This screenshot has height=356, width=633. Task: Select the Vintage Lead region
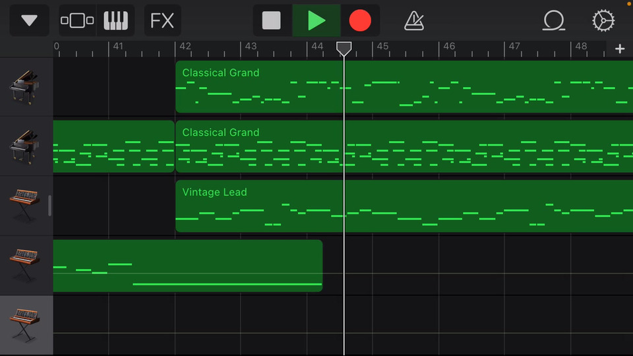coord(404,206)
